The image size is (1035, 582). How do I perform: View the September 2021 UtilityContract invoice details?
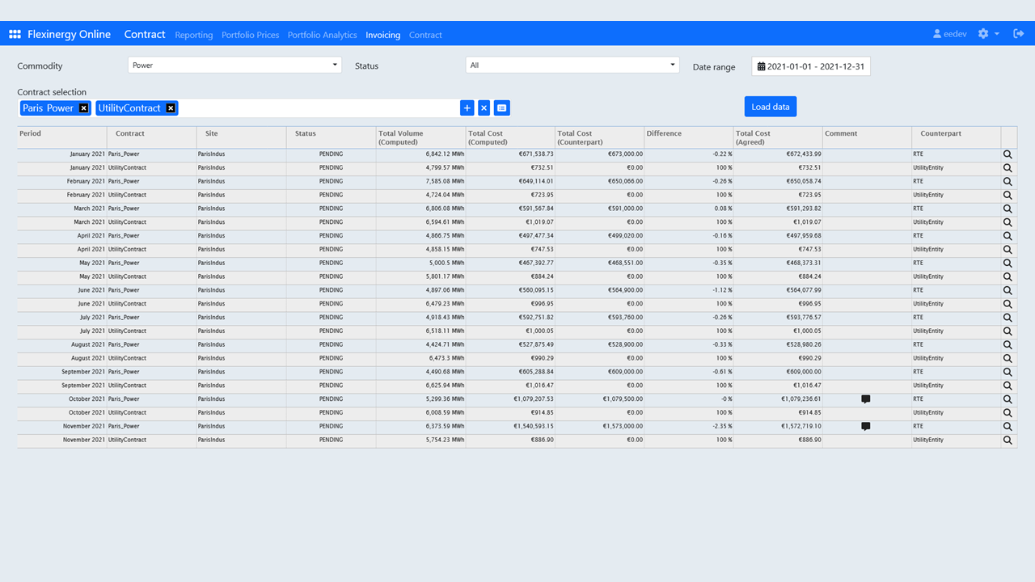[x=1008, y=386]
